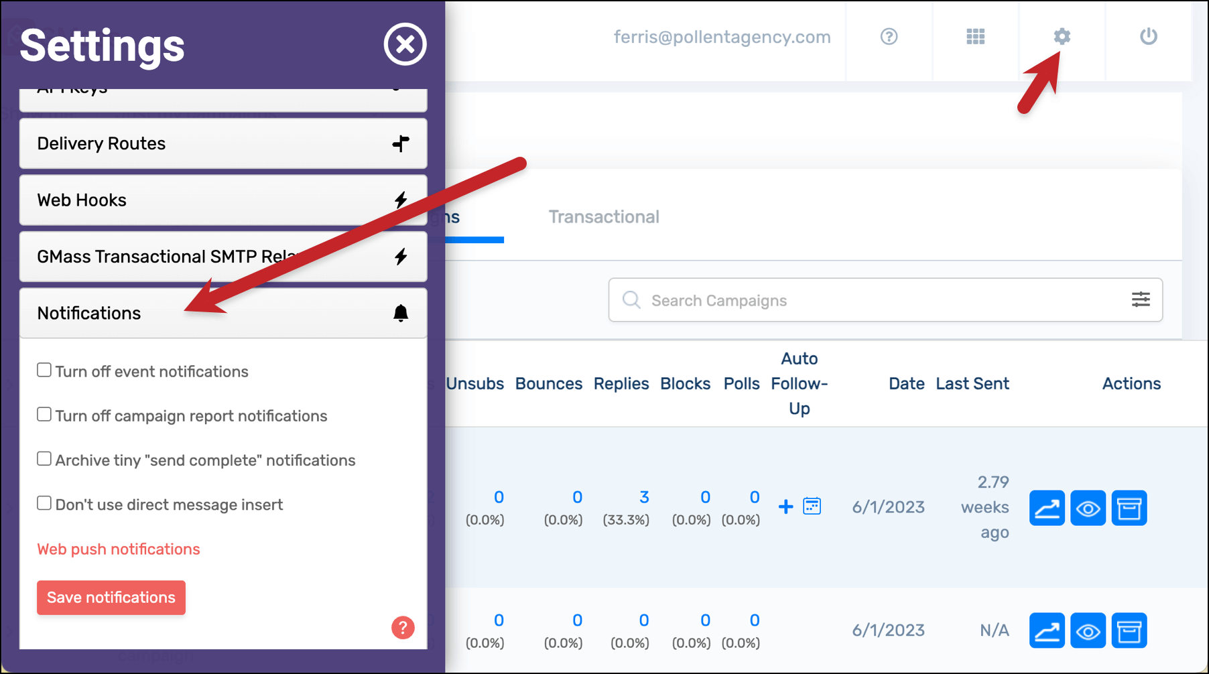Click the Save notifications button
This screenshot has width=1209, height=674.
tap(111, 598)
